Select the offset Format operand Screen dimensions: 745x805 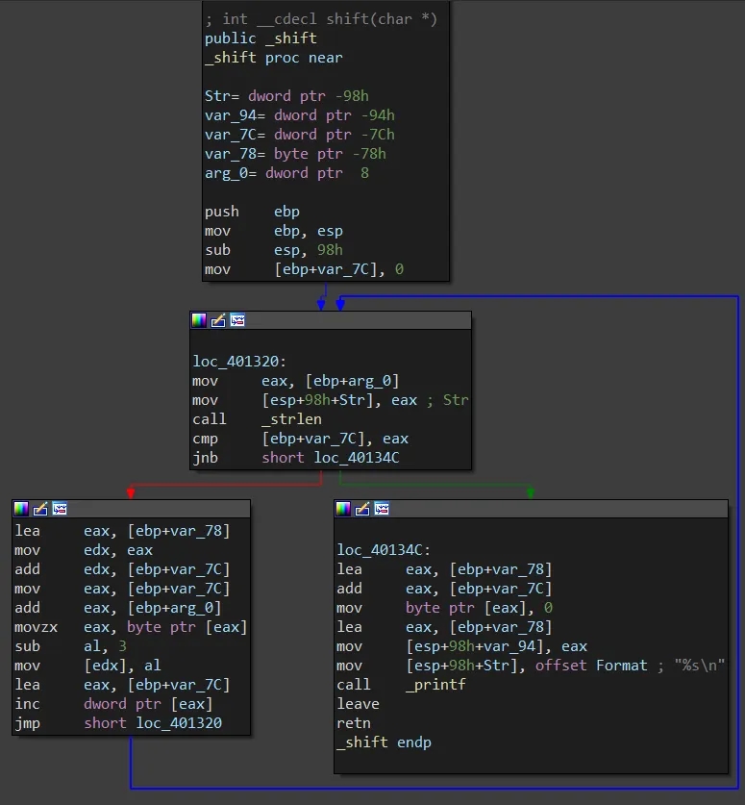[x=591, y=666]
